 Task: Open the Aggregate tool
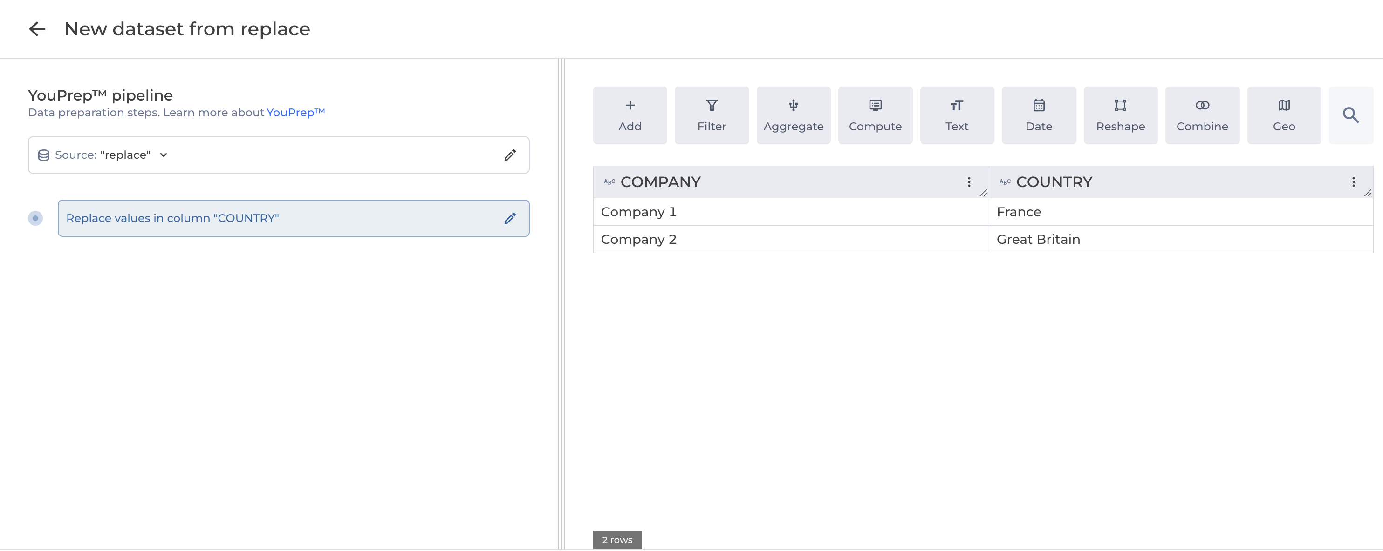(x=793, y=115)
